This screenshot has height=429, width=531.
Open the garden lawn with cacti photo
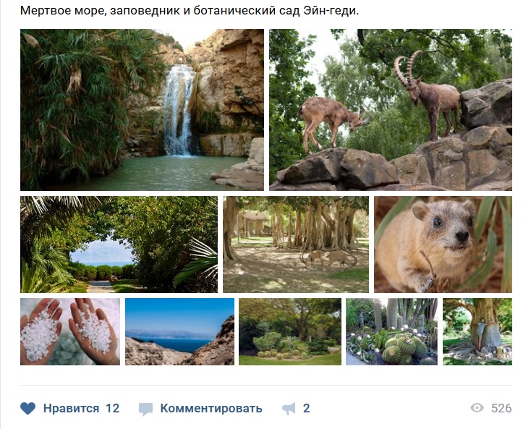tap(290, 331)
